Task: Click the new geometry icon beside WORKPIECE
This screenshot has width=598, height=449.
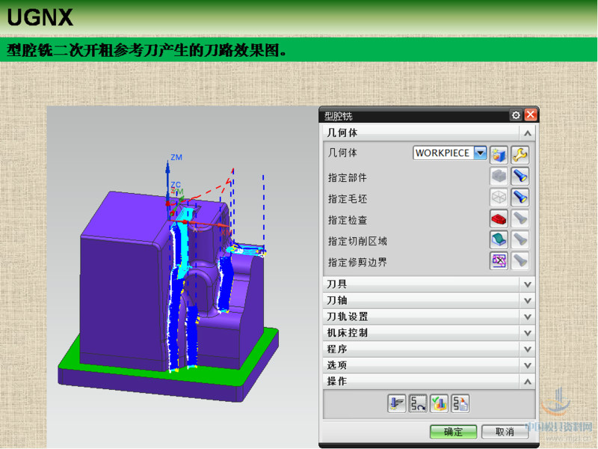Action: [499, 155]
